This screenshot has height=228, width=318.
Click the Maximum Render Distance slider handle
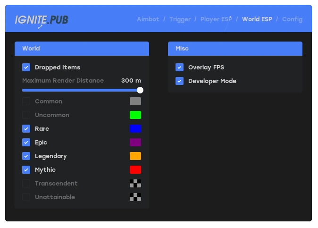pos(140,90)
